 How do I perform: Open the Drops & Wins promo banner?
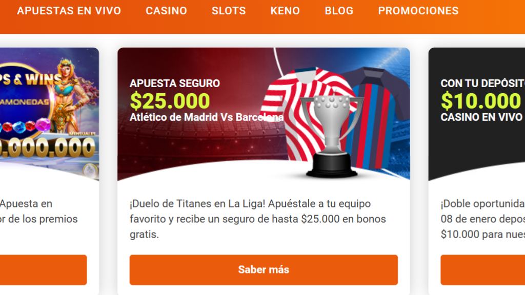(49, 114)
